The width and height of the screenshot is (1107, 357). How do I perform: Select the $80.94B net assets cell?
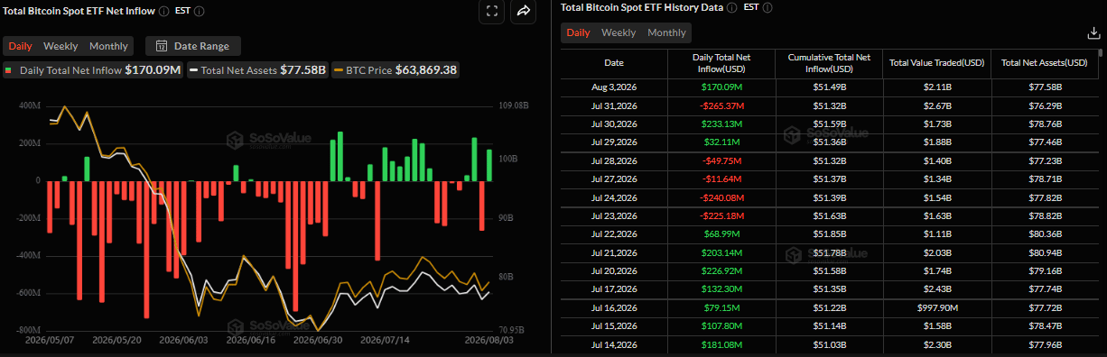pos(1045,252)
